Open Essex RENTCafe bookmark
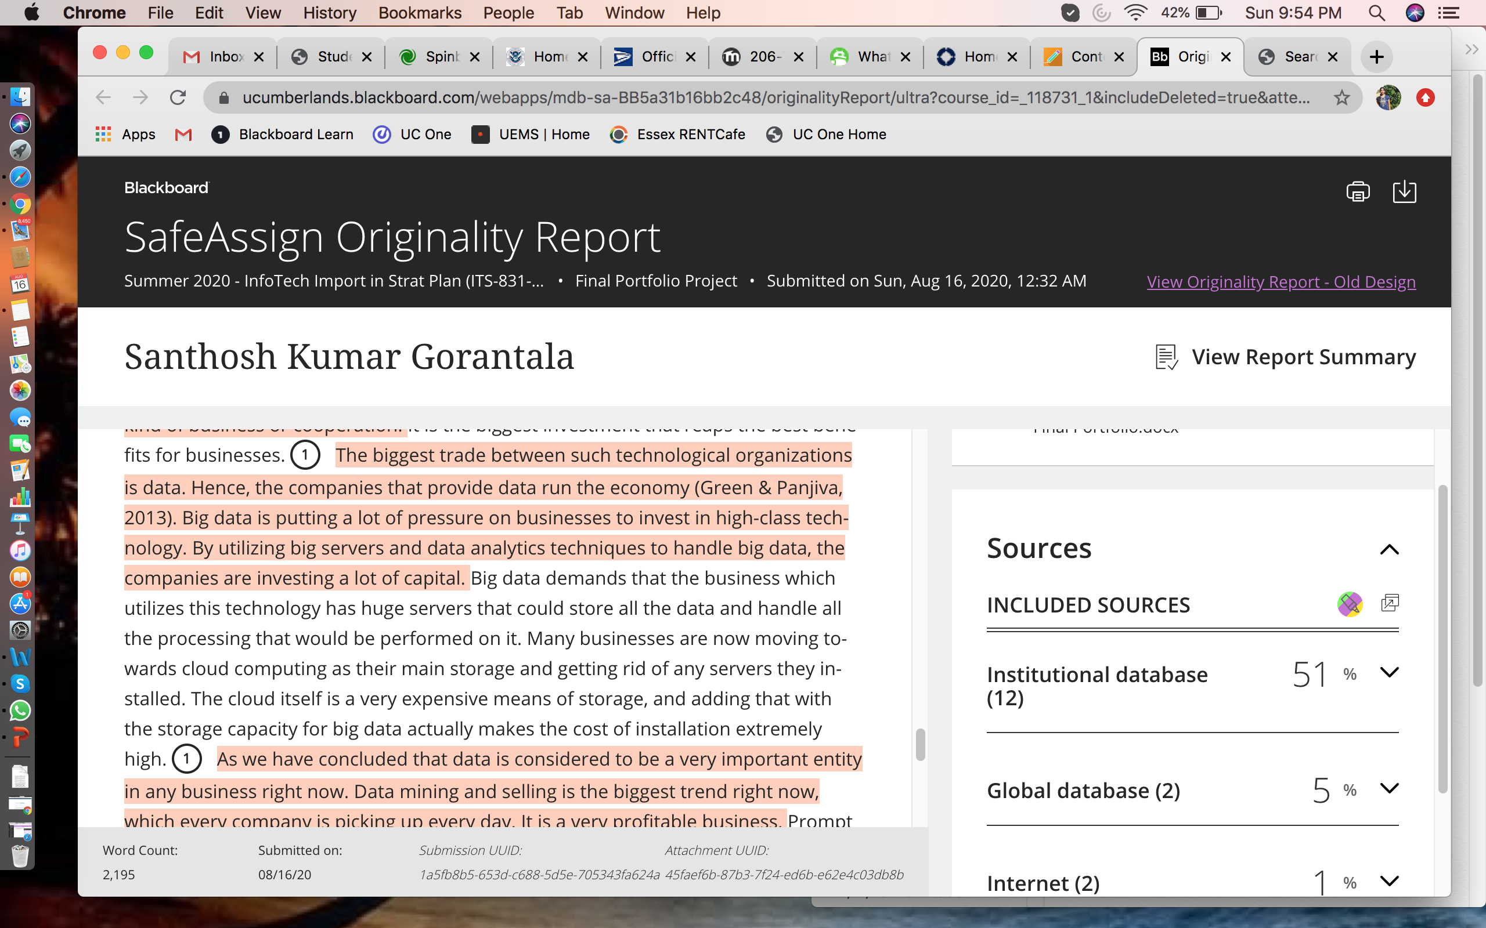 tap(677, 135)
